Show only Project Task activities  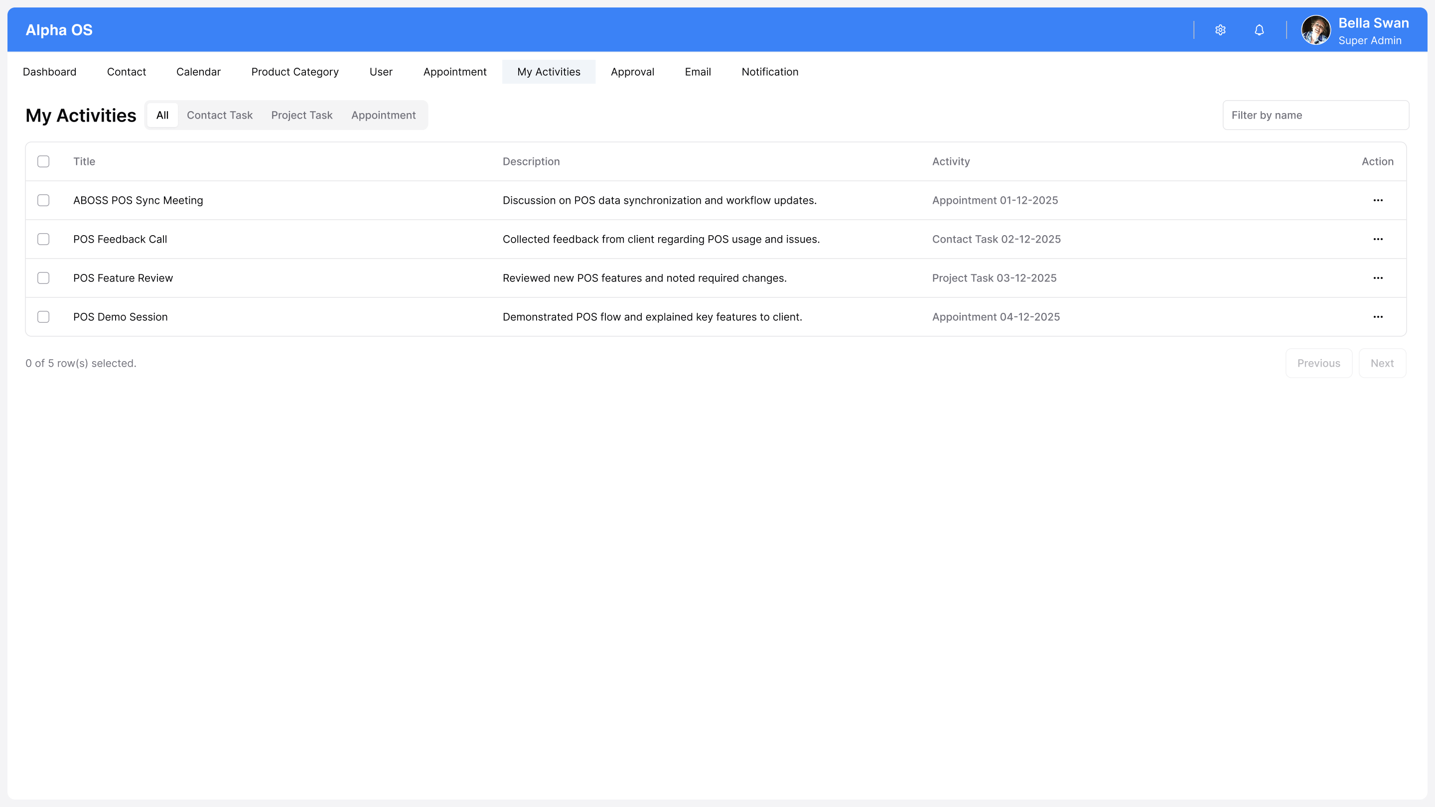point(301,115)
